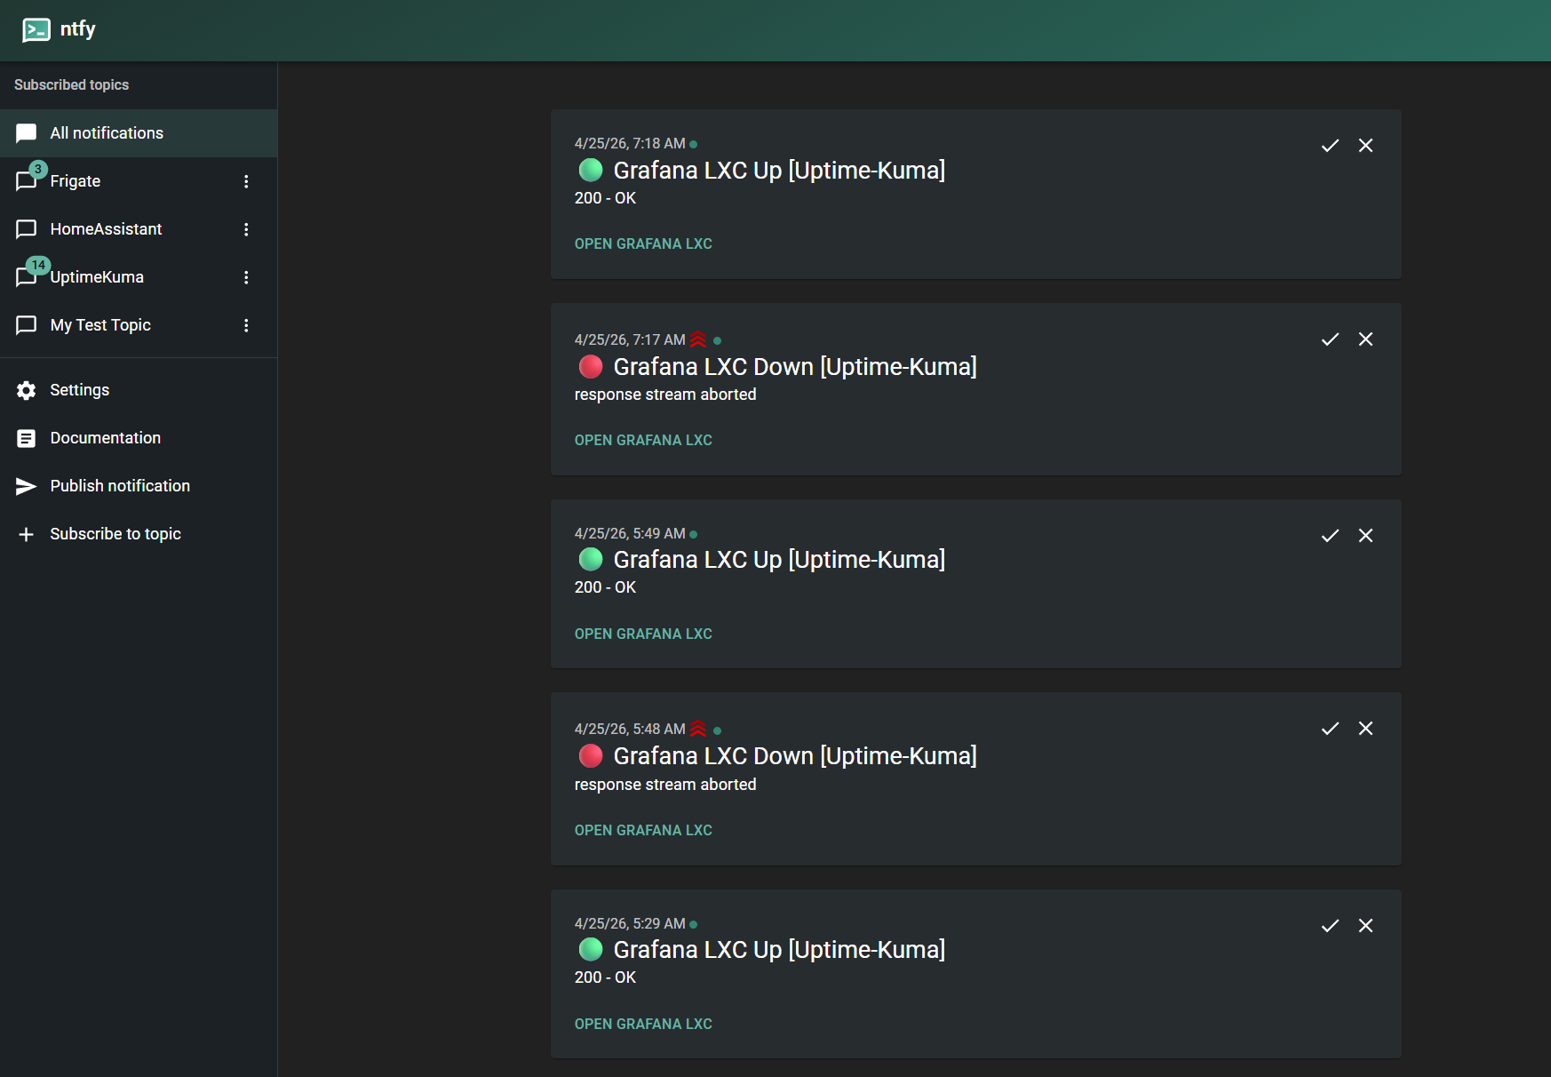Open the Frigate topic
The image size is (1551, 1077).
(x=139, y=181)
